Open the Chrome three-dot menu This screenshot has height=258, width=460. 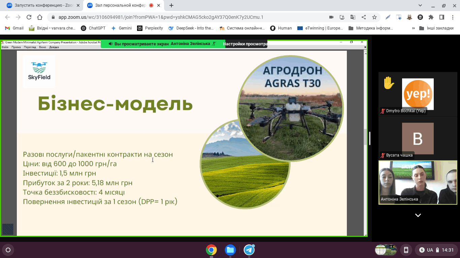pyautogui.click(x=453, y=17)
